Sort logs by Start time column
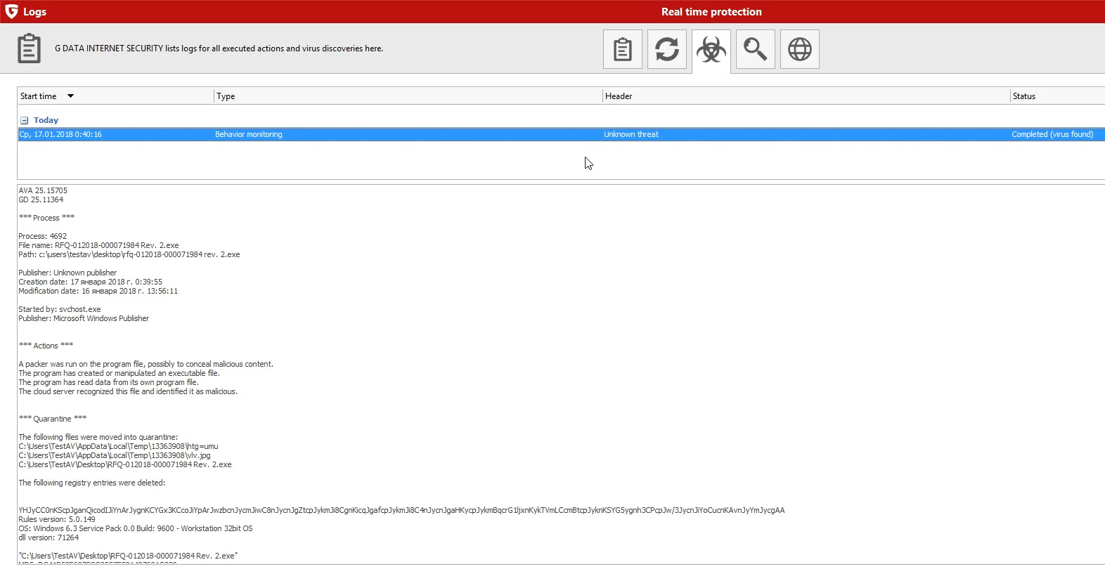 tap(116, 96)
